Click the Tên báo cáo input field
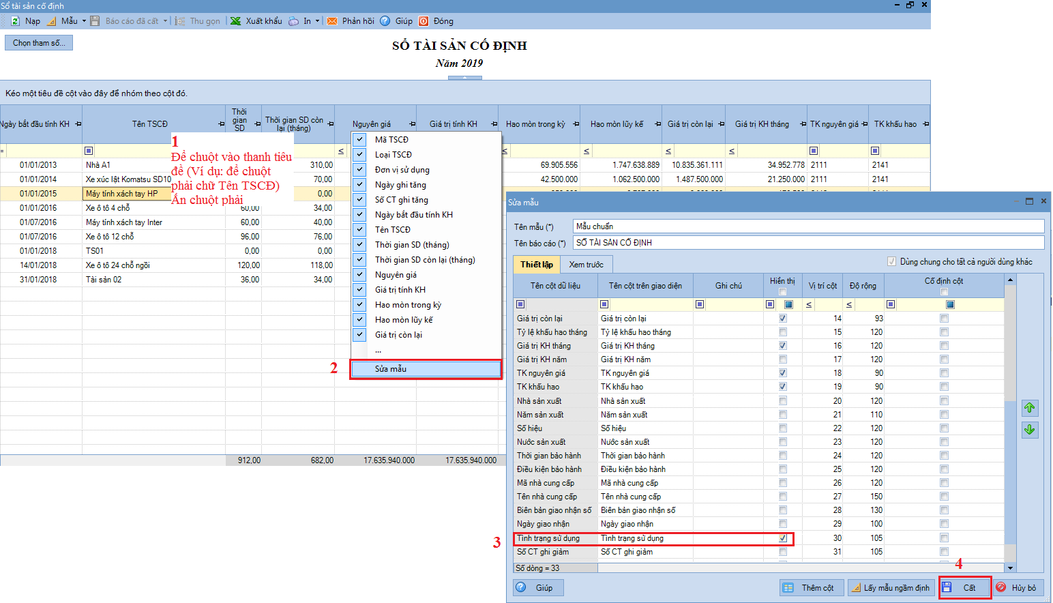1053x603 pixels. 809,243
